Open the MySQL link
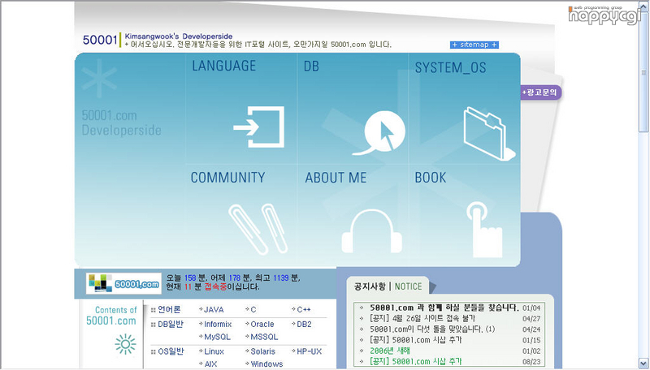Screen dimensions: 650x370 coord(217,337)
